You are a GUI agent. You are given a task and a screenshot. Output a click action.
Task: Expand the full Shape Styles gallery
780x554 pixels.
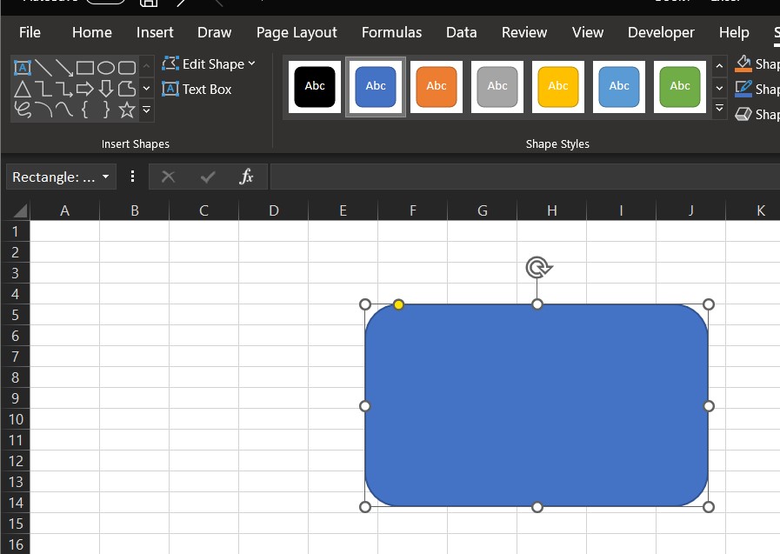pos(719,109)
